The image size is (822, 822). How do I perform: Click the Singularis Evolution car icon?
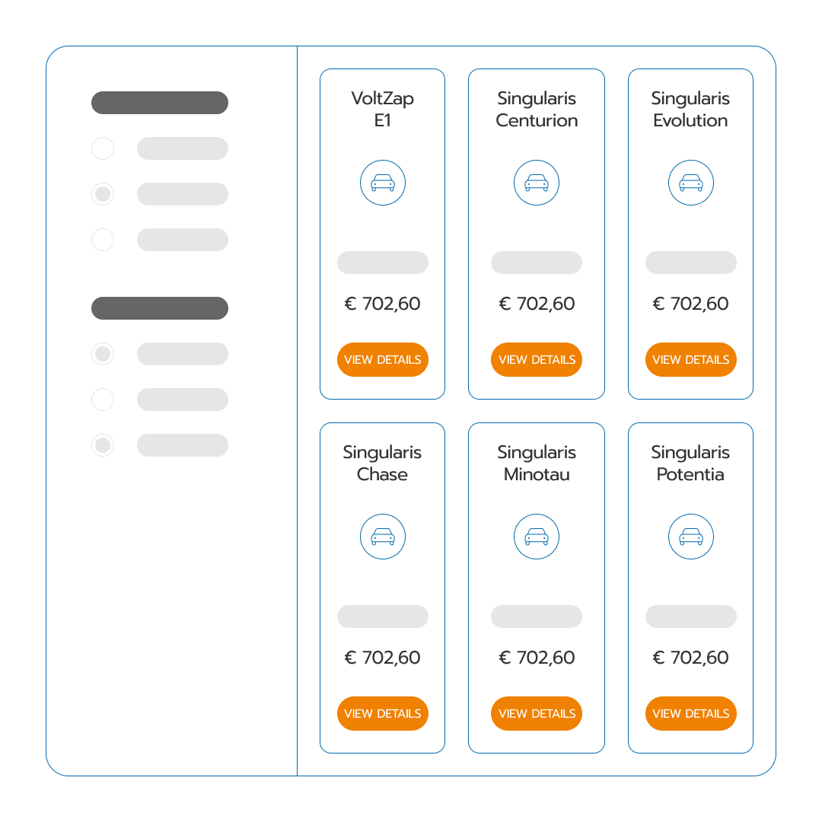coord(691,183)
